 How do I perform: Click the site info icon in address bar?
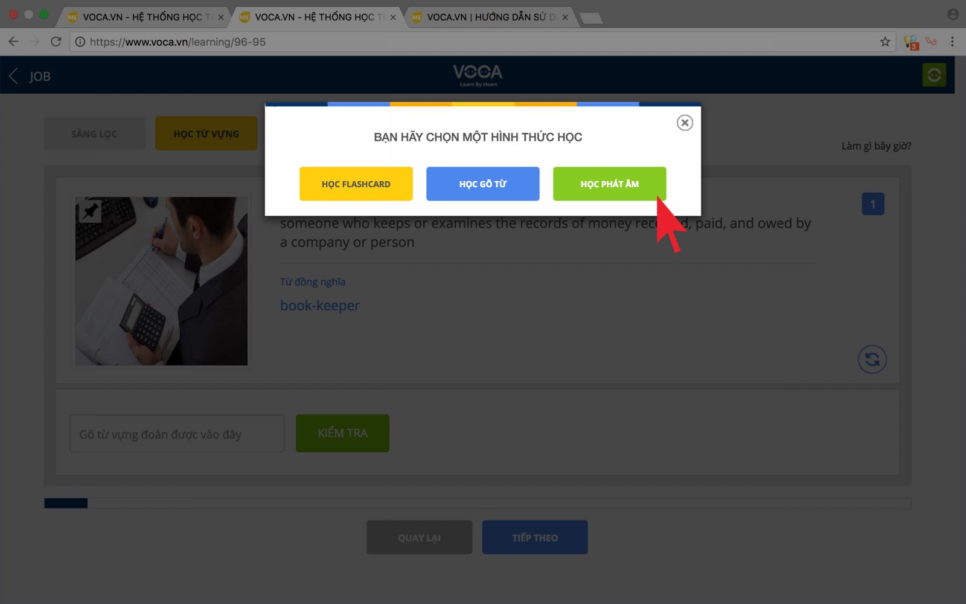[x=80, y=42]
